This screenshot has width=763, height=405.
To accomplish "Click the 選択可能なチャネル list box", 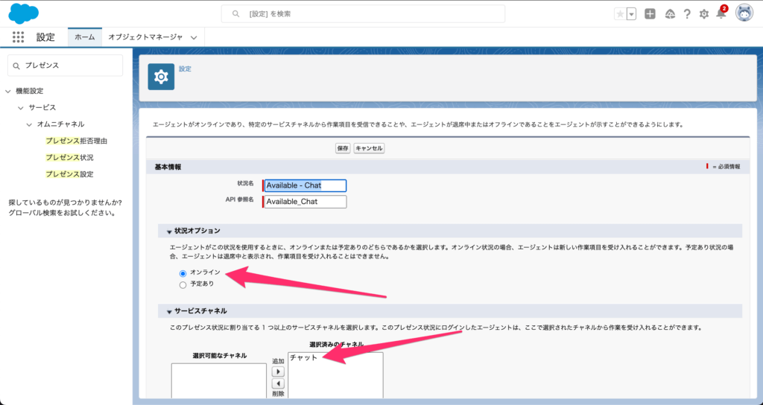I will (218, 380).
